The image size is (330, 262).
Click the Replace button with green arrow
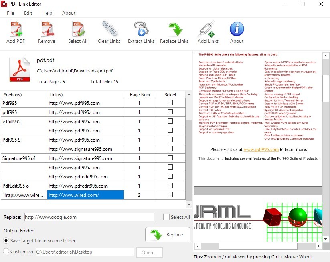point(168,235)
